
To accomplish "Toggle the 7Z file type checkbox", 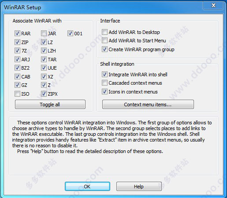I will point(17,51).
